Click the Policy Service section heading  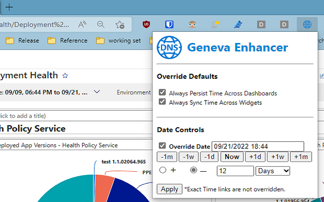coord(32,129)
